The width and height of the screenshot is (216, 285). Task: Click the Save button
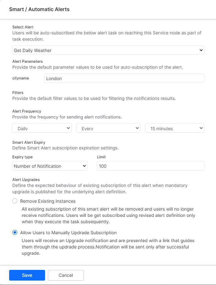click(x=27, y=275)
